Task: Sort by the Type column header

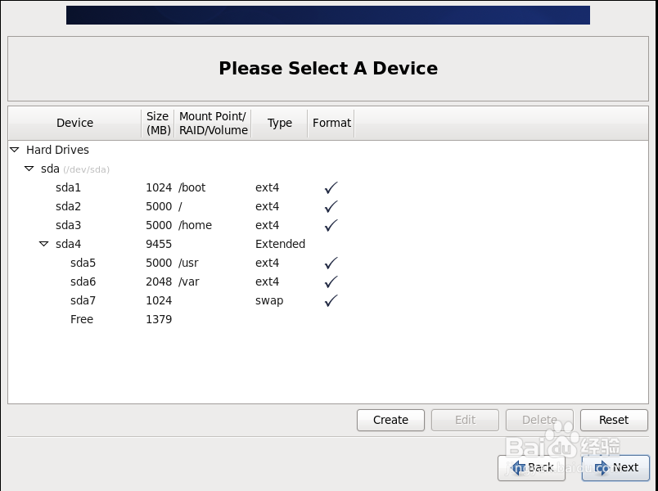Action: (x=279, y=123)
